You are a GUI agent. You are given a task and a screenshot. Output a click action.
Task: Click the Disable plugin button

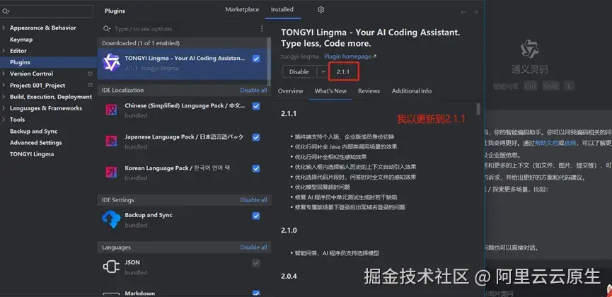(299, 72)
